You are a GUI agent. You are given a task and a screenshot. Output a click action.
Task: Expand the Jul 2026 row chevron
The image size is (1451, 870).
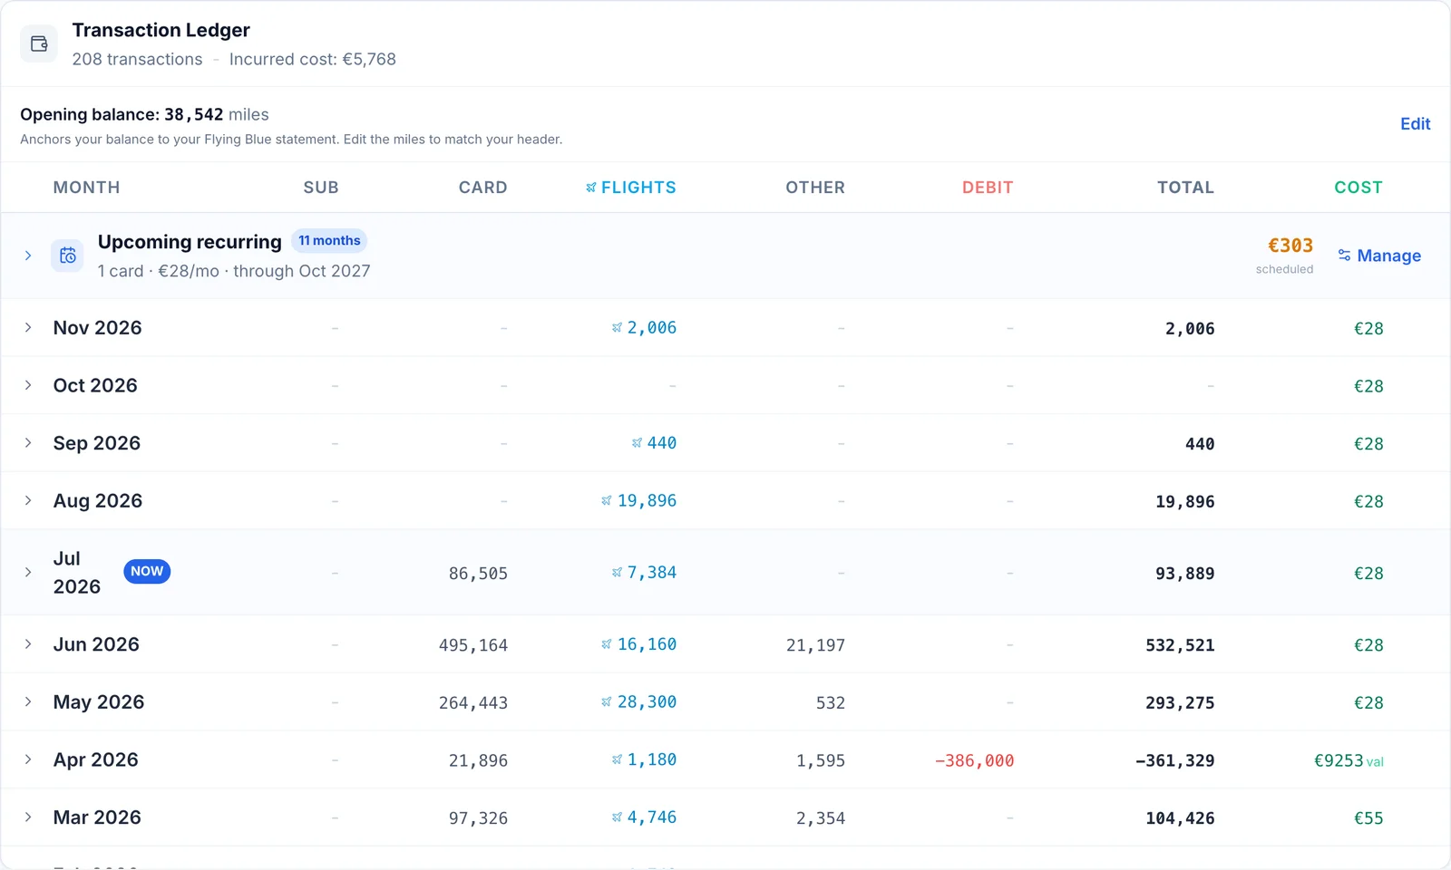(28, 572)
